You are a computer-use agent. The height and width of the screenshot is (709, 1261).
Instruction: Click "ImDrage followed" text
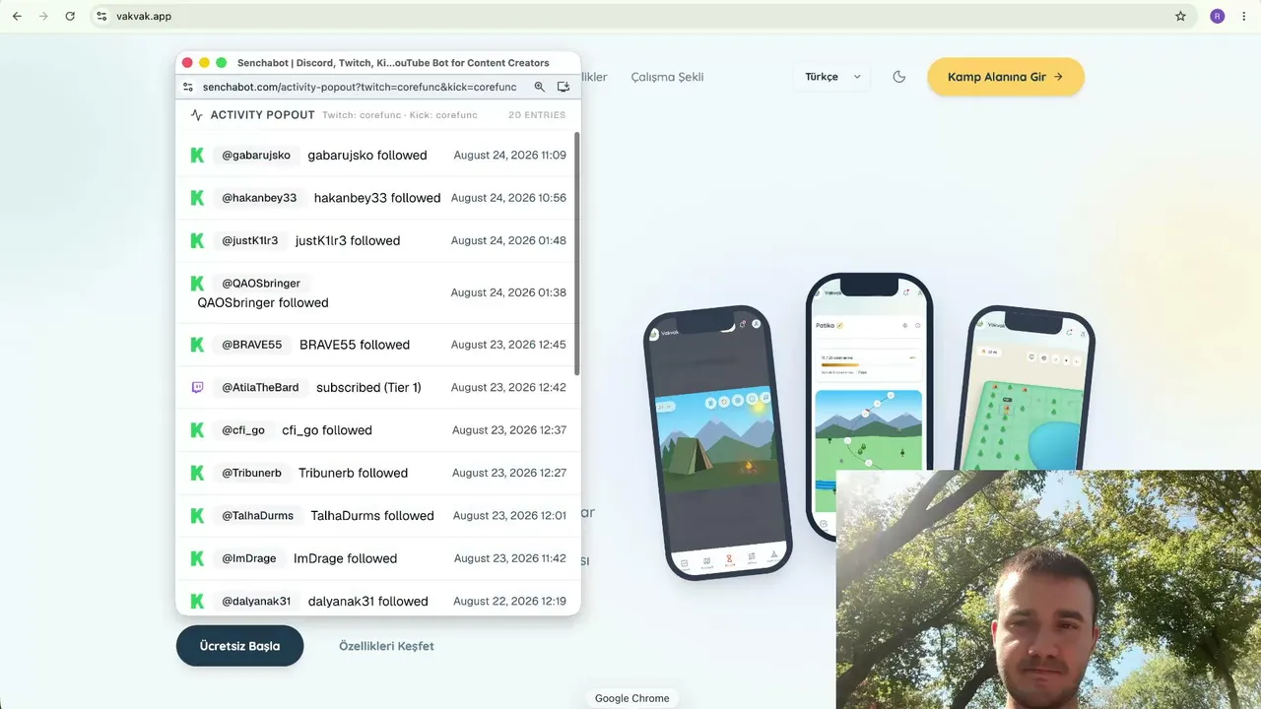[x=345, y=558]
